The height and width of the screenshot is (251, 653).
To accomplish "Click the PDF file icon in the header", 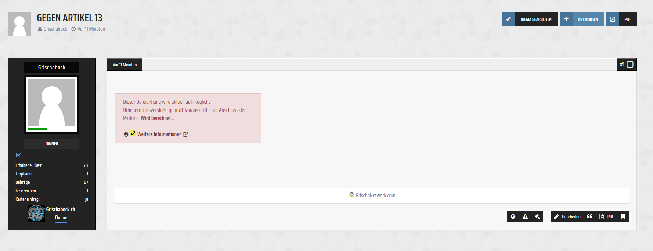I will coord(613,19).
